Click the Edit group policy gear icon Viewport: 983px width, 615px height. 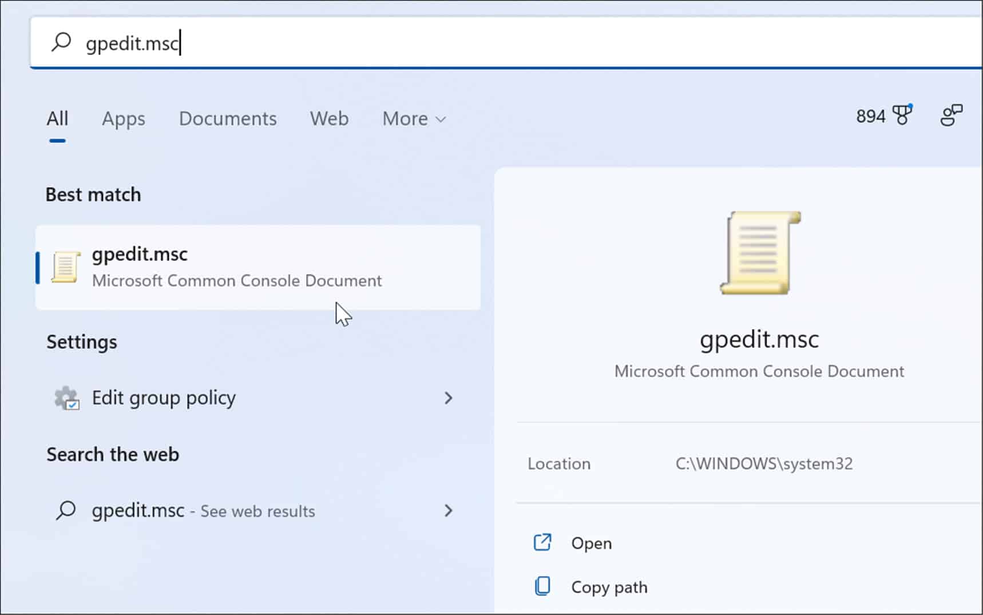pos(66,398)
